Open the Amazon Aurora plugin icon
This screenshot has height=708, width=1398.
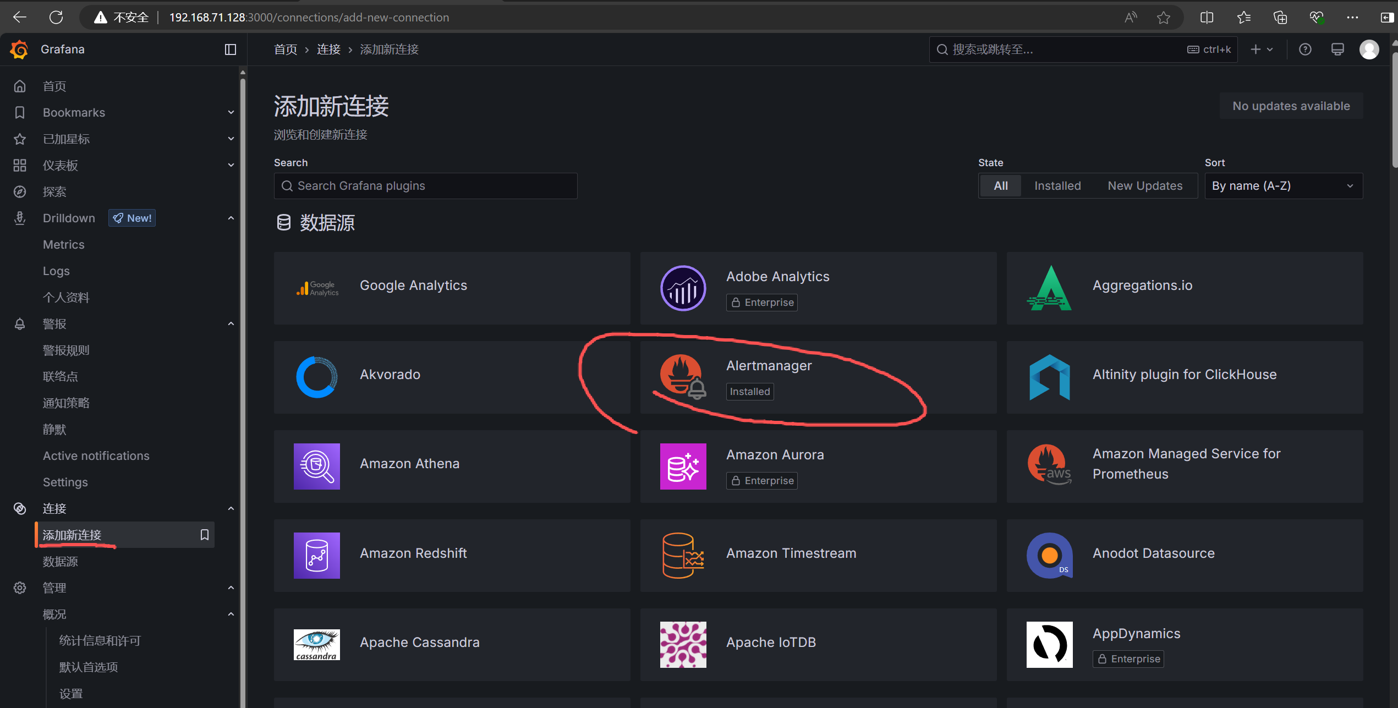[x=683, y=466]
